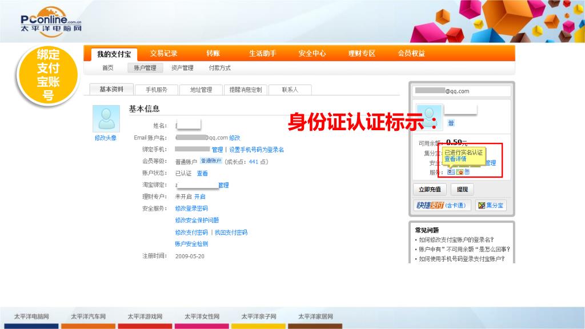This screenshot has width=585, height=329.
Task: Open FAQ 如何修改支付宝账户的登录名
Action: pyautogui.click(x=456, y=240)
